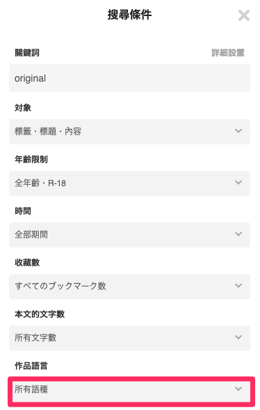Open the 全年齡・R-18 age restriction dropdown

(x=129, y=183)
